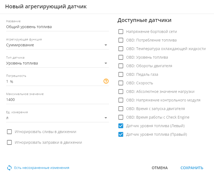Screen dimensions: 214x178
Task: Select OBD: Педаль газа checkbox
Action: pyautogui.click(x=121, y=74)
